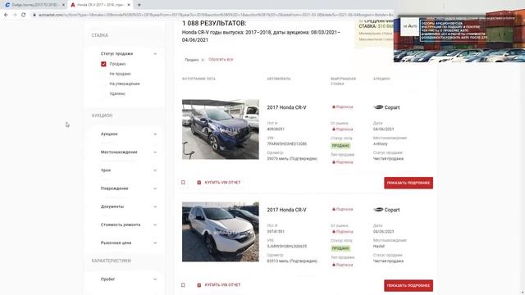The image size is (525, 295).
Task: Click the 1 088 РЕЗУЛЬТАТОВ heading
Action: pyautogui.click(x=214, y=24)
